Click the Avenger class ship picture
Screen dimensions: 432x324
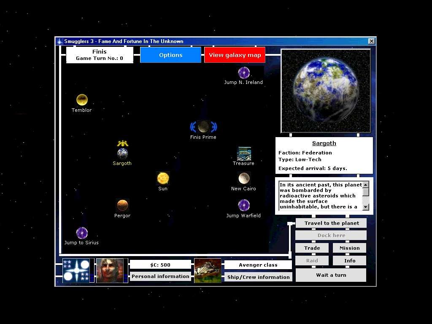208,270
